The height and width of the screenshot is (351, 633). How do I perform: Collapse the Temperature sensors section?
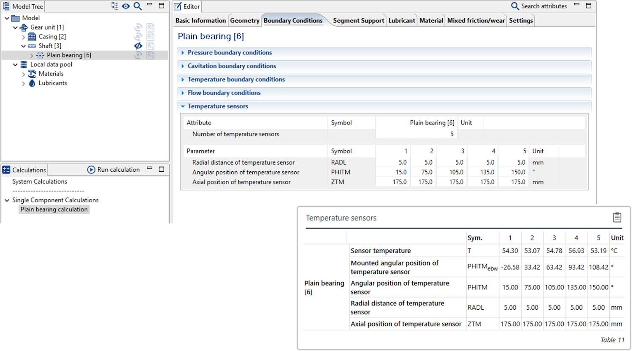(183, 106)
